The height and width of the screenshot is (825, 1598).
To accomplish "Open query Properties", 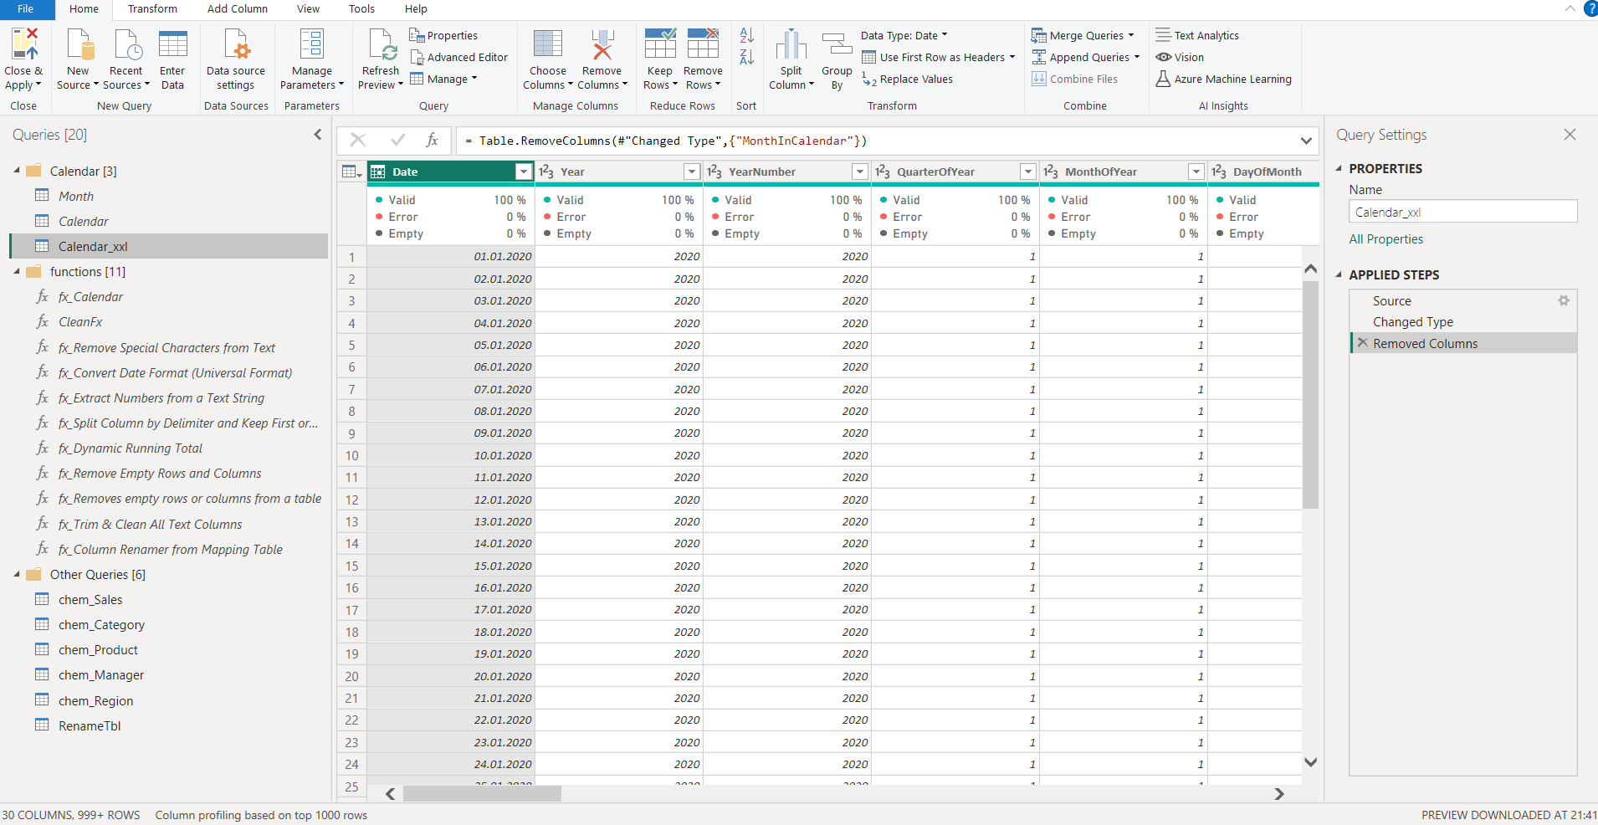I will coord(443,35).
